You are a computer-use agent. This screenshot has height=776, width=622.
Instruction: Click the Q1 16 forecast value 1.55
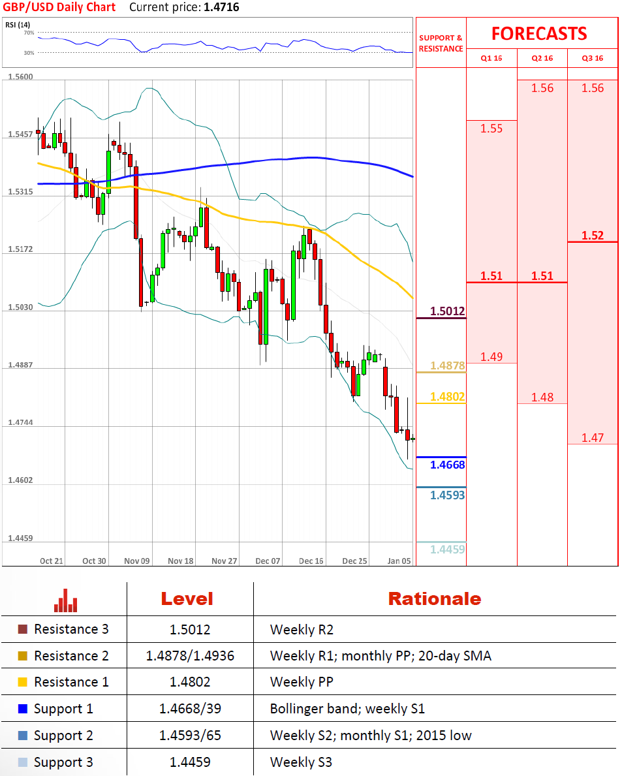tap(491, 129)
